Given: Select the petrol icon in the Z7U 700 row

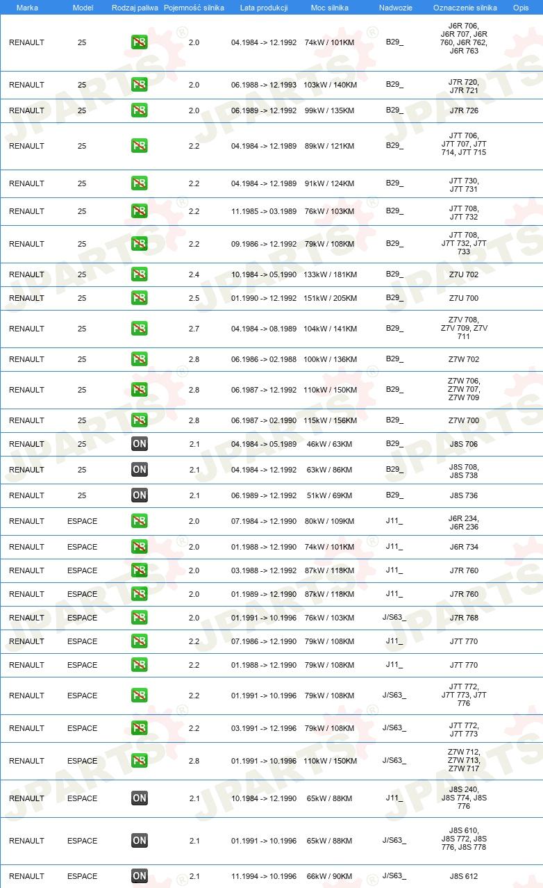Looking at the screenshot, I should pos(140,298).
